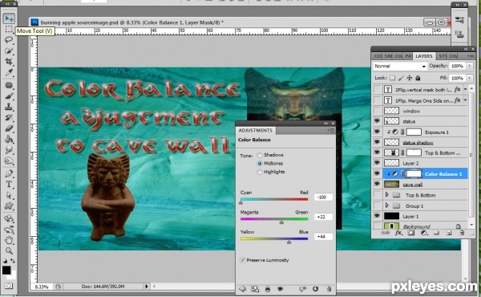The image size is (481, 297).
Task: Return to adjustment list arrow
Action: [242, 289]
